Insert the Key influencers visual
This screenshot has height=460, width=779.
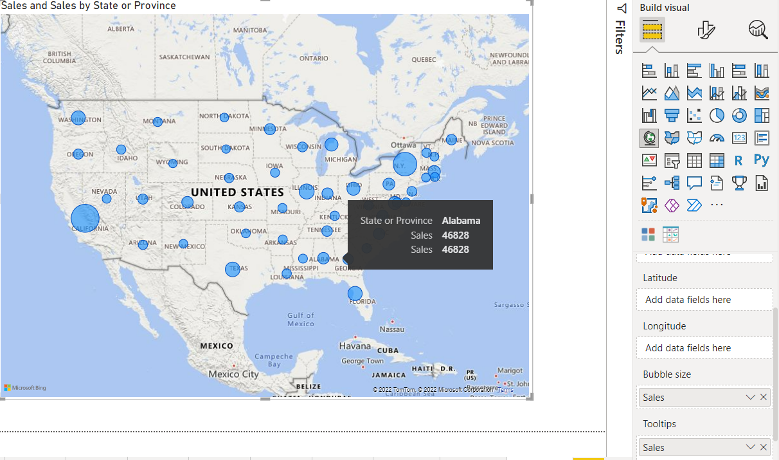649,183
